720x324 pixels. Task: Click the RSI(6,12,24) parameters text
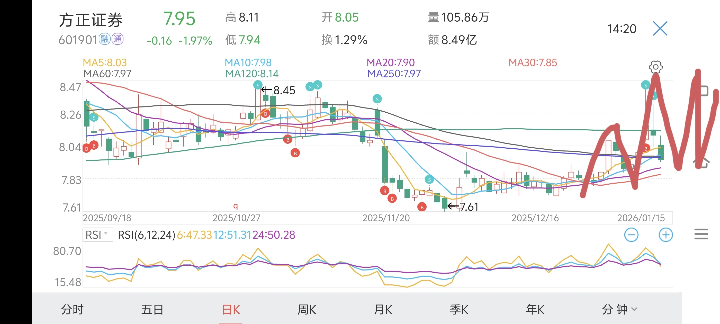(147, 235)
